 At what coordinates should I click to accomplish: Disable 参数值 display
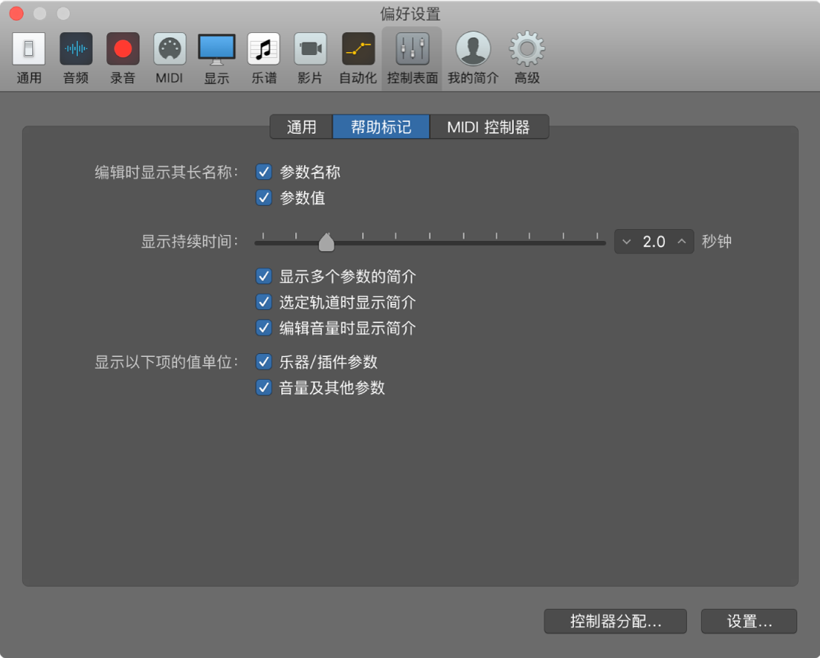coord(264,198)
